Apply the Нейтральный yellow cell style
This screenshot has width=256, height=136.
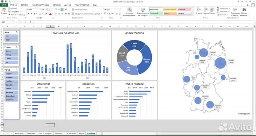pos(170,10)
